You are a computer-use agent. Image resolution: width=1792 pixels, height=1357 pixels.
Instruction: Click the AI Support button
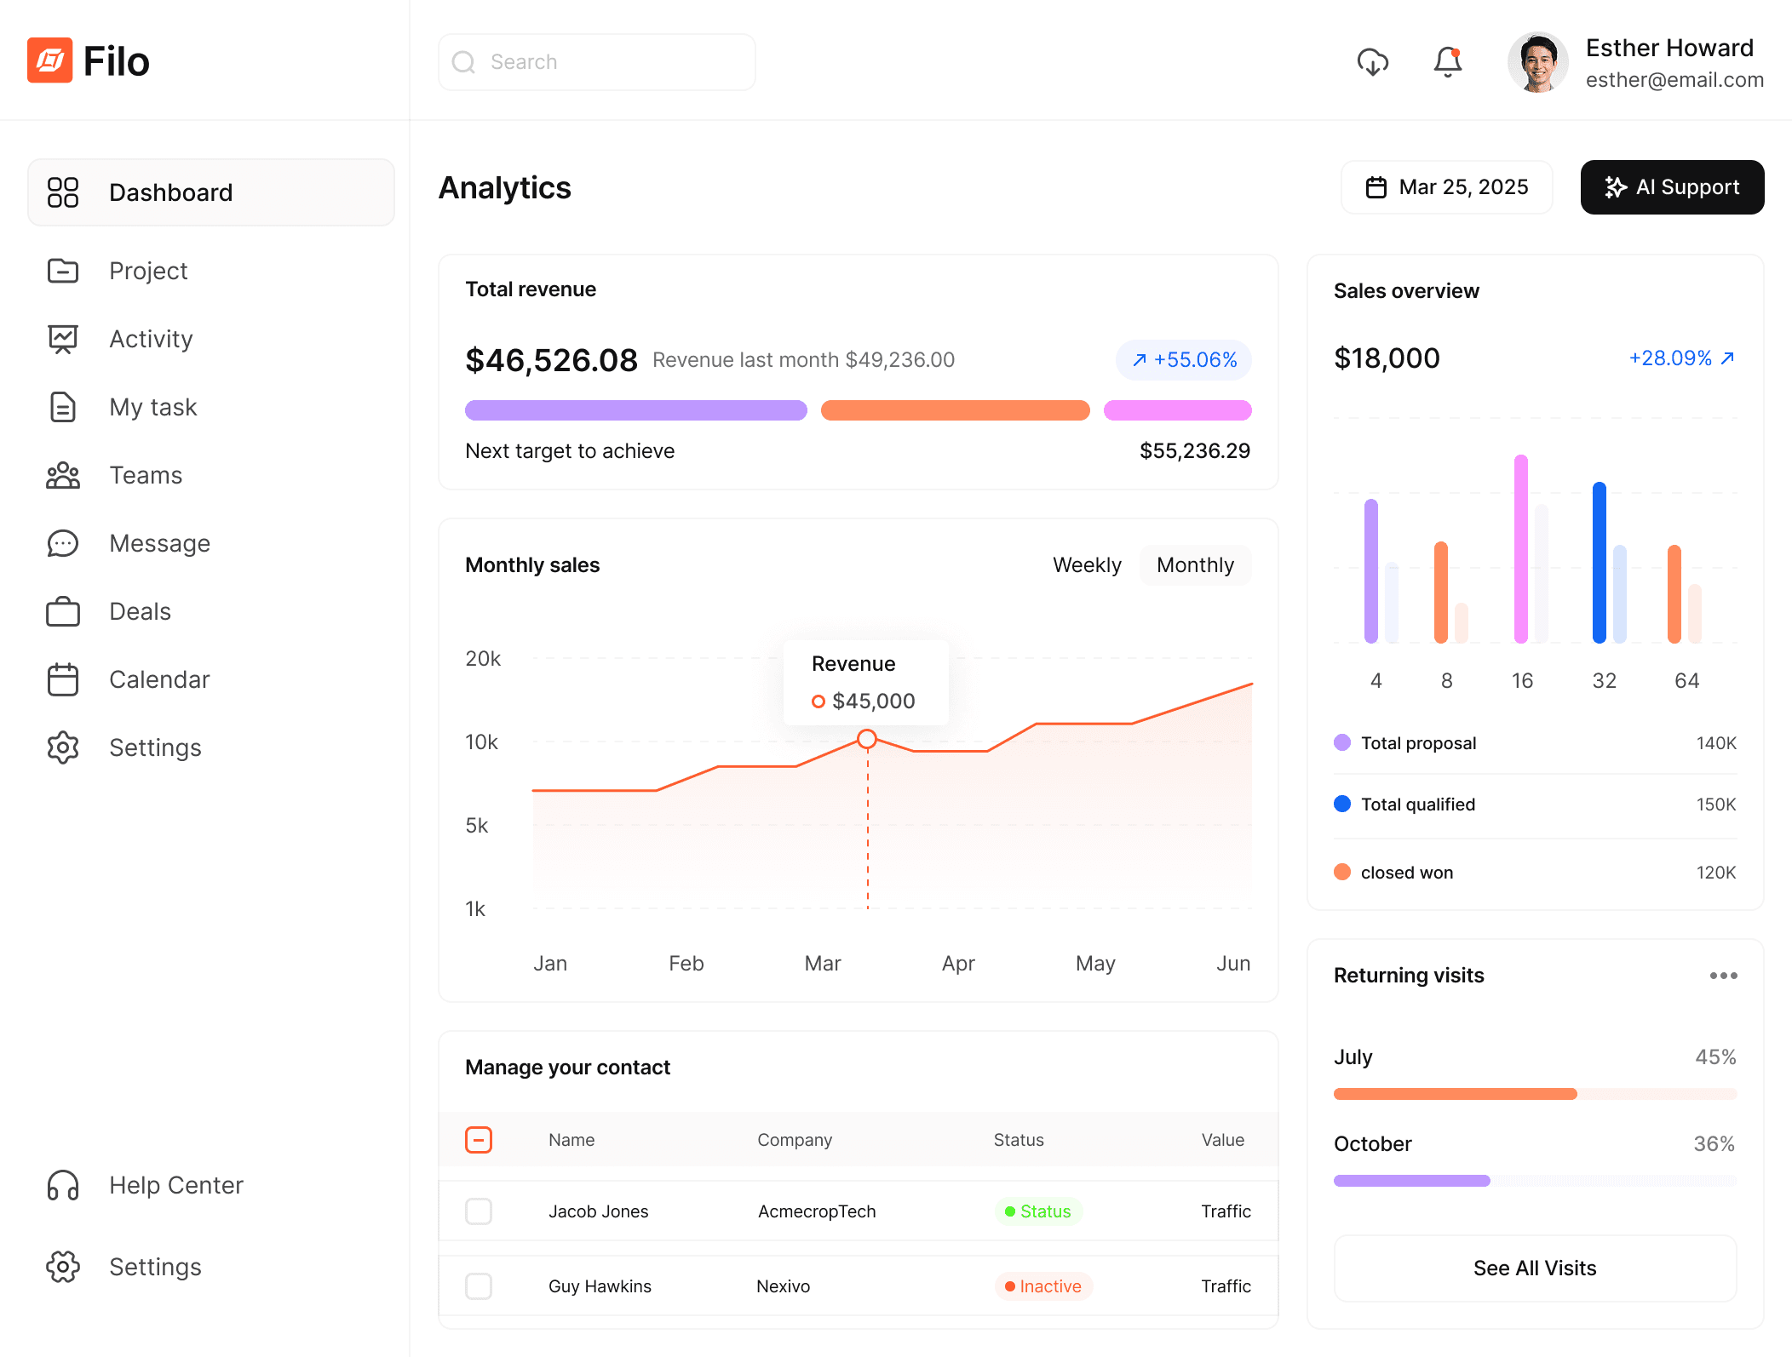1672,187
